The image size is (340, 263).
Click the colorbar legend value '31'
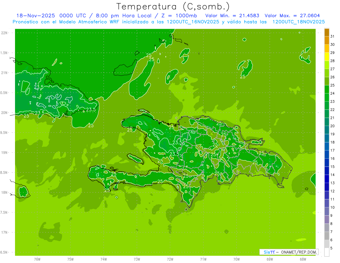click(x=332, y=36)
